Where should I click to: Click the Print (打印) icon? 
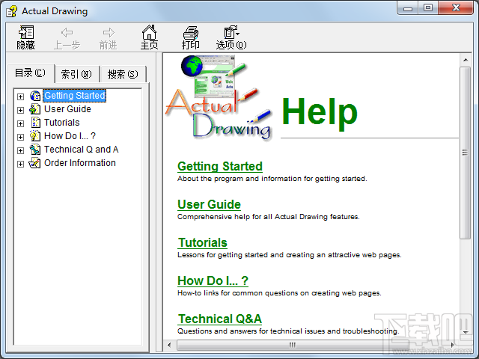191,33
